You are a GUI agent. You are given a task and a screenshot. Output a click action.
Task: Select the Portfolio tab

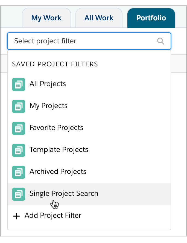point(151,18)
